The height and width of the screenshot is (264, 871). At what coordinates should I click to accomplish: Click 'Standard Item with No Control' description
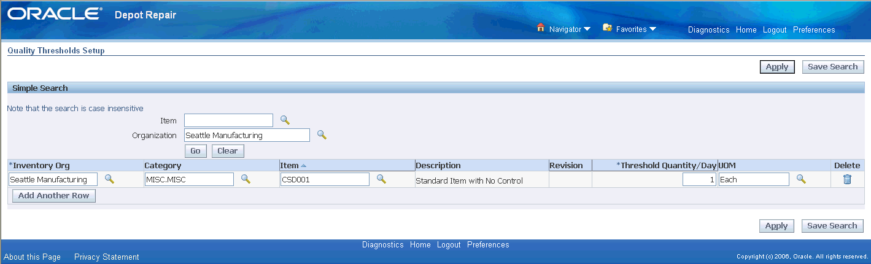469,181
